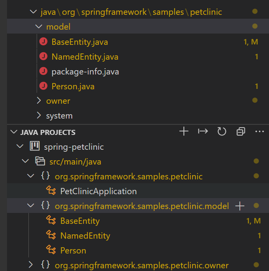Click the red Java icon of BaseEntity.java

[x=44, y=42]
